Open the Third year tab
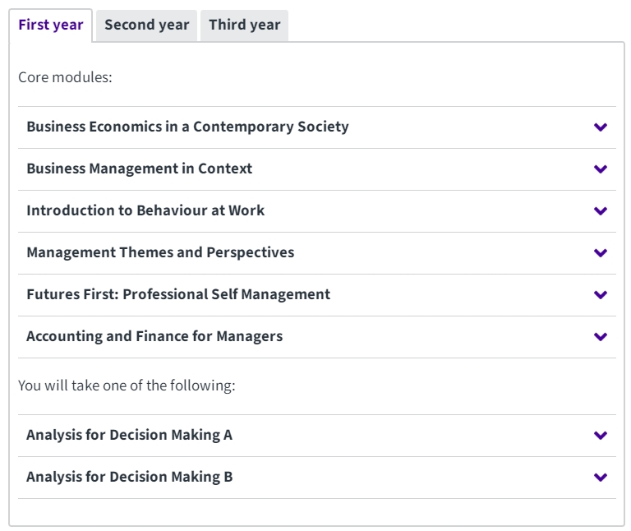The height and width of the screenshot is (531, 631). [244, 25]
